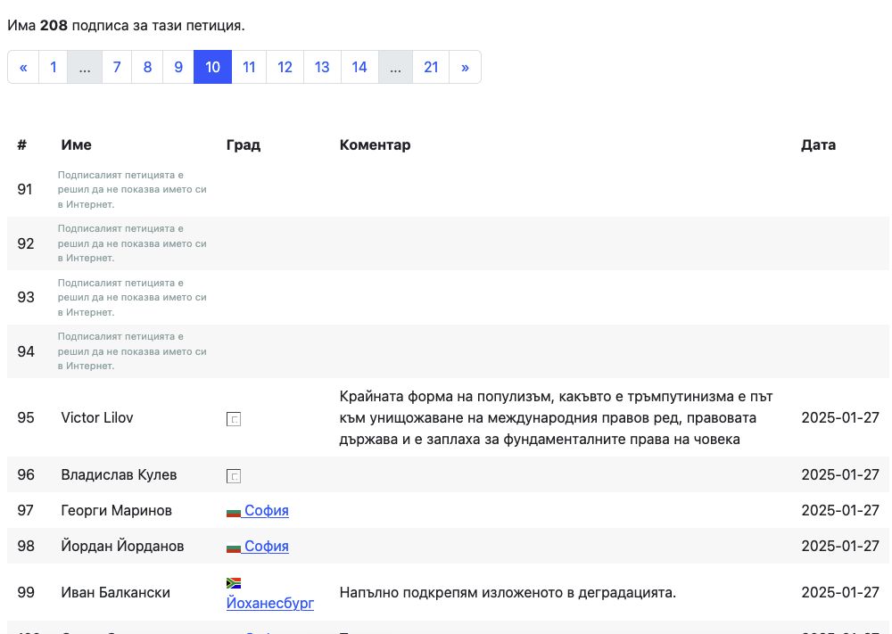Click the current page 10 button
This screenshot has width=892, height=634.
(213, 67)
